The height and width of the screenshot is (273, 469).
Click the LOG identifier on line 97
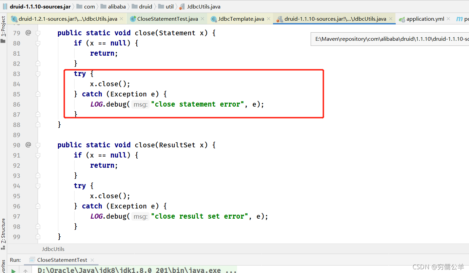[x=97, y=216]
